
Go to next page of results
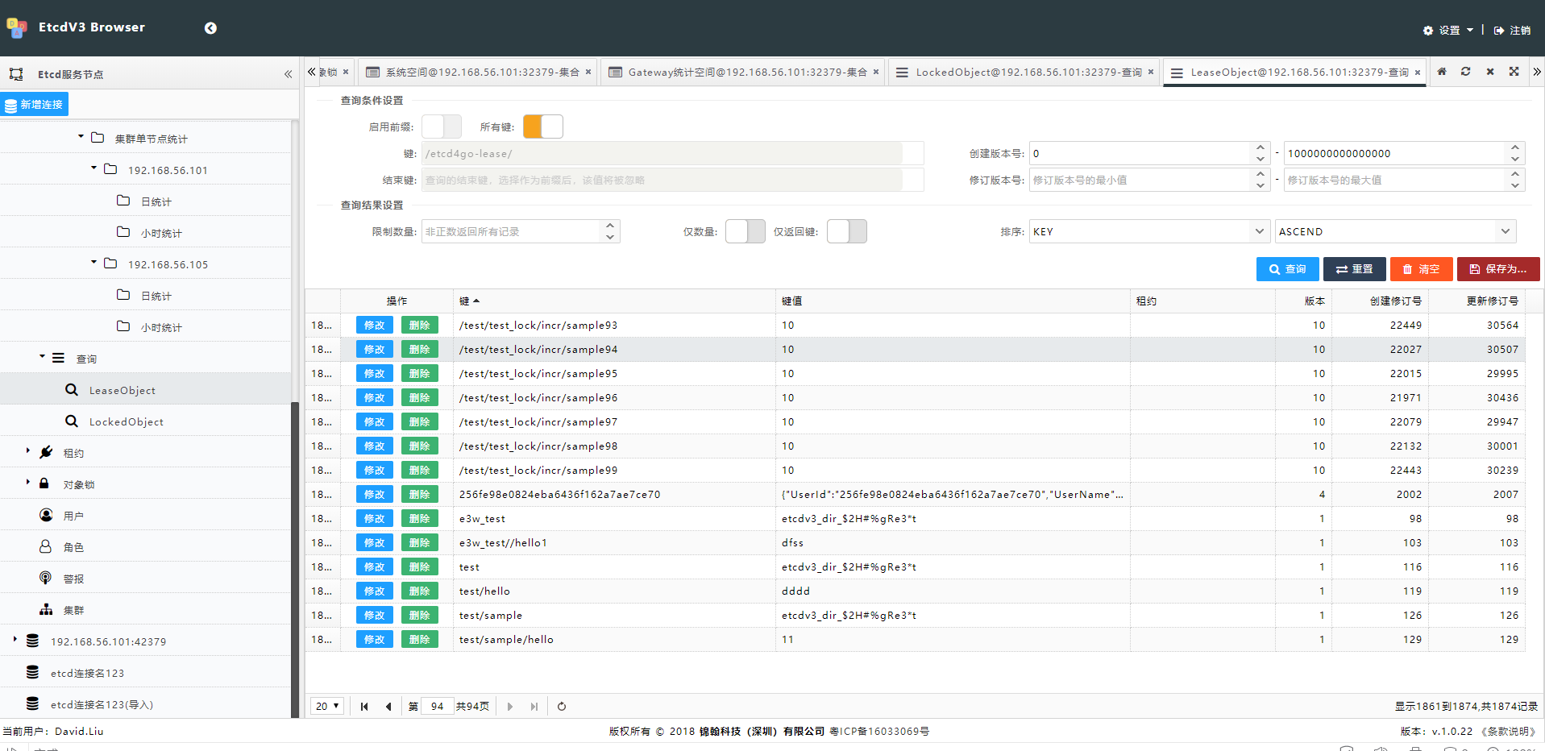[509, 707]
